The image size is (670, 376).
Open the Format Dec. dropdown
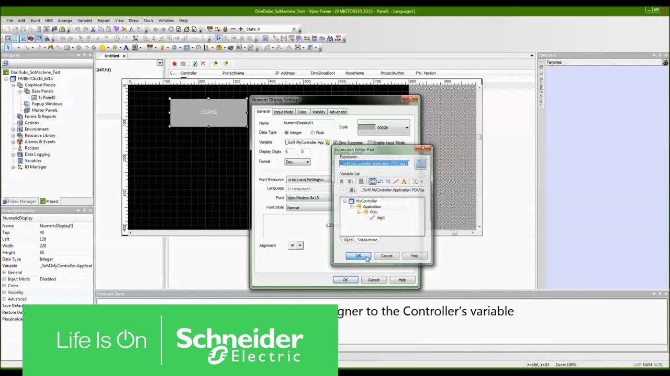click(297, 162)
